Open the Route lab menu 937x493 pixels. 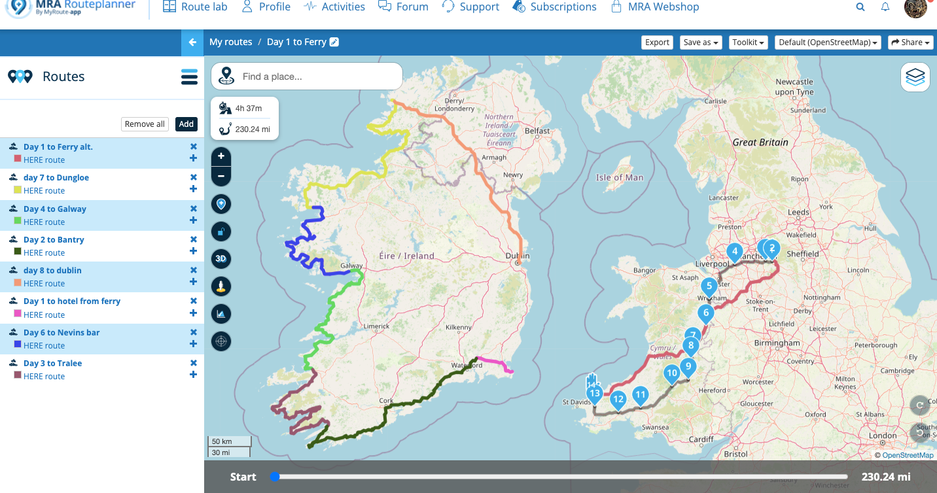point(195,7)
